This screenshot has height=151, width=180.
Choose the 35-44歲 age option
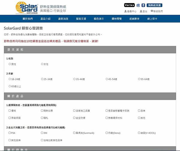(x=74, y=79)
